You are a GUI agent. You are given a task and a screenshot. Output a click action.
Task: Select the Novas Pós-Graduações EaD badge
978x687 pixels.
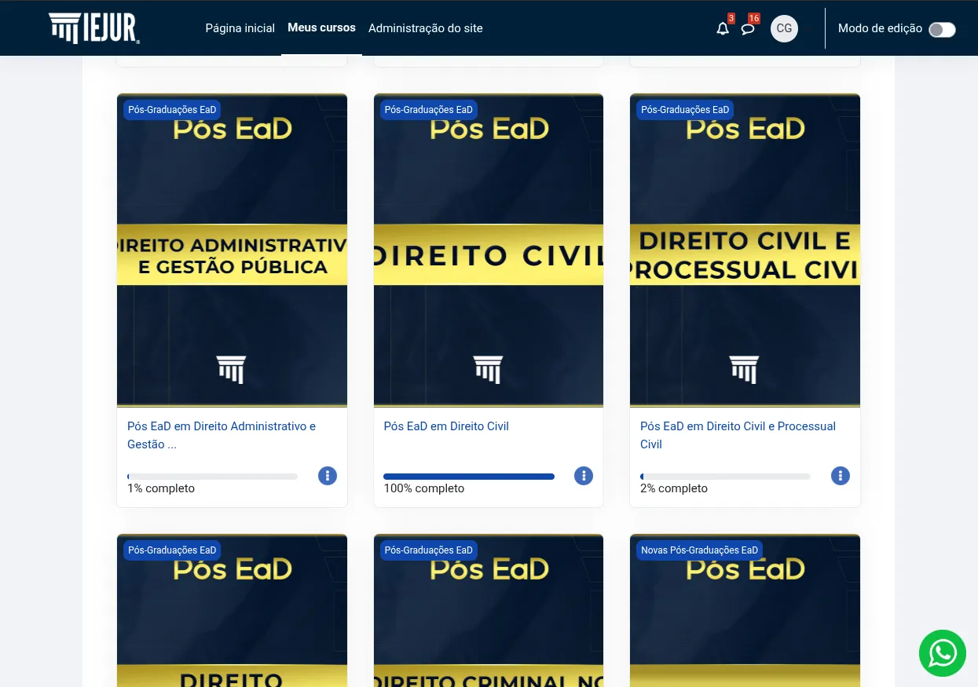(699, 550)
